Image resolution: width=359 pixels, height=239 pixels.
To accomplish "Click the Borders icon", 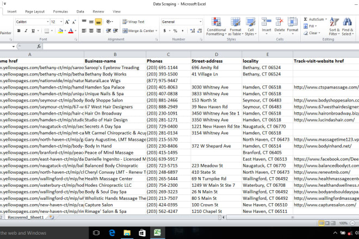I will tap(47, 30).
